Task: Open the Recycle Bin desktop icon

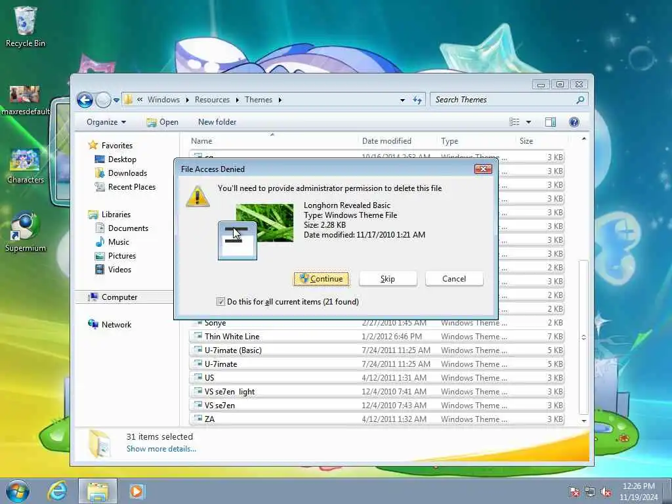Action: pos(26,26)
